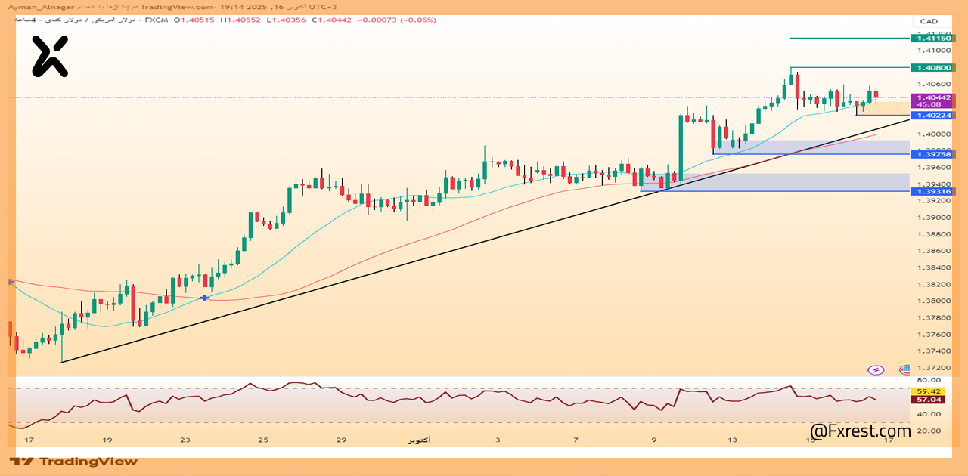Click the red-blue chart event icon

(904, 370)
